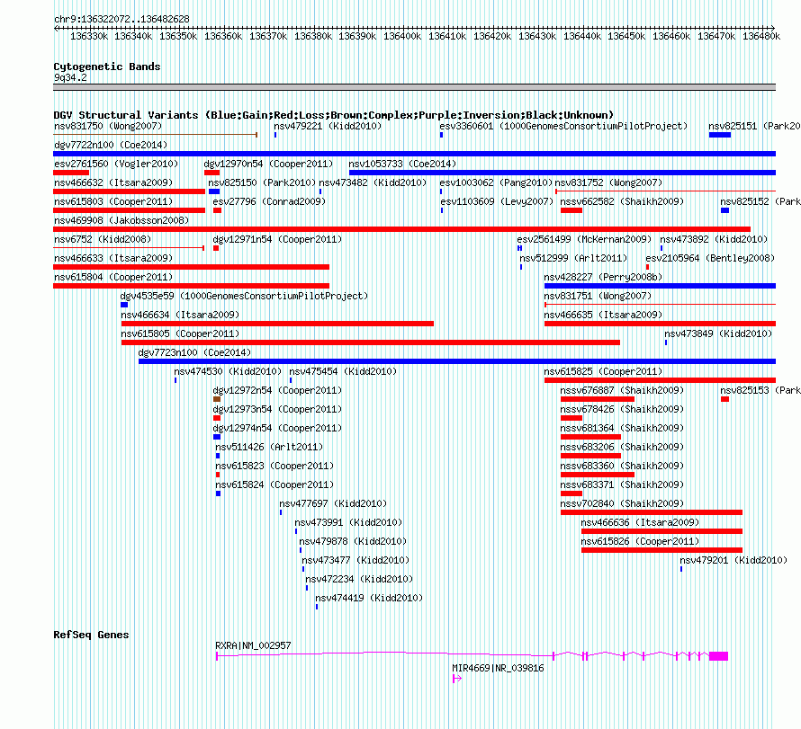Click nsv615826 (Cooper2011) label

[x=640, y=541]
